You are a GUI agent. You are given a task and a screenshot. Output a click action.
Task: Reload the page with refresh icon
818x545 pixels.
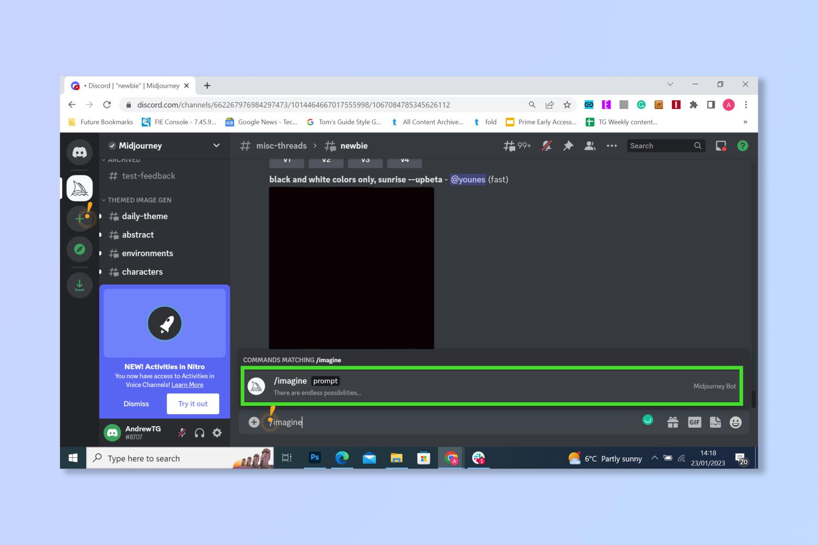click(x=107, y=105)
